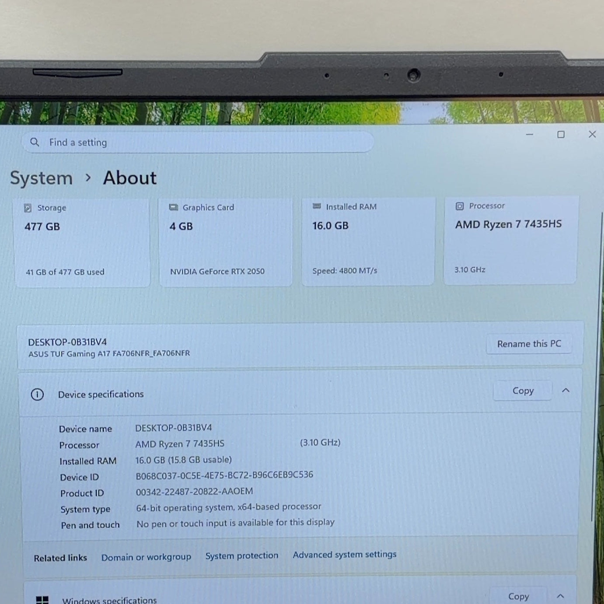Select the DESKTOP-0B31BV4 title above the model name
This screenshot has height=604, width=604.
pos(67,342)
